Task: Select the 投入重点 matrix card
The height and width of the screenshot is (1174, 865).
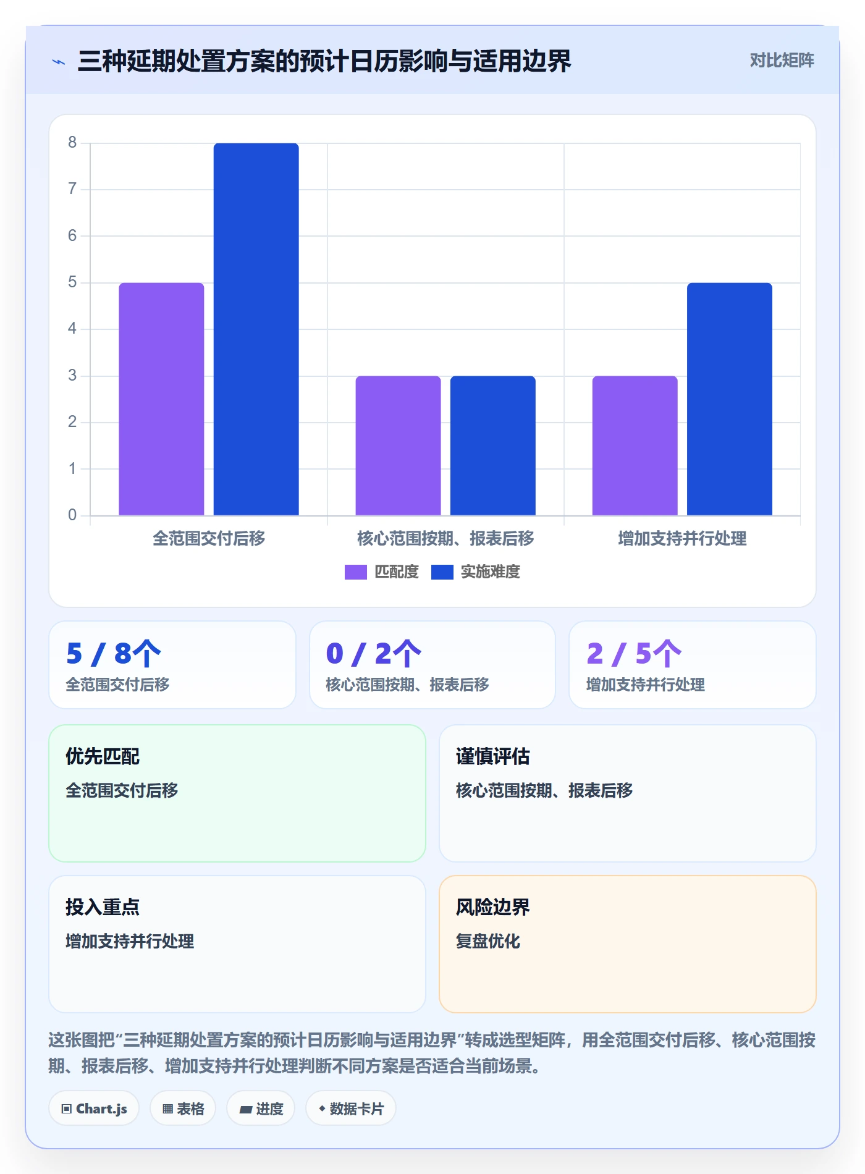Action: (237, 944)
